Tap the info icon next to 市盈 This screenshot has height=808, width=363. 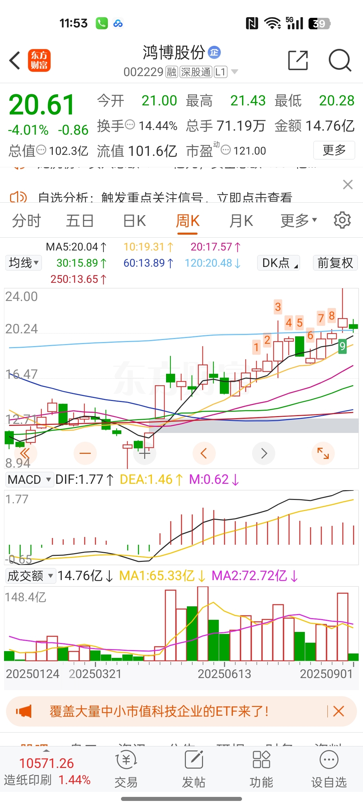[x=226, y=149]
